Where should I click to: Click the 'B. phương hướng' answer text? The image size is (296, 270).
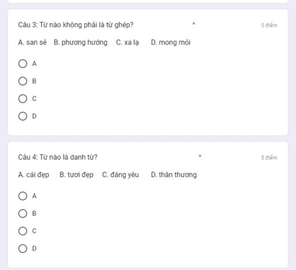point(81,43)
